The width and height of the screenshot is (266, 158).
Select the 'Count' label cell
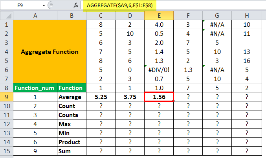72,106
